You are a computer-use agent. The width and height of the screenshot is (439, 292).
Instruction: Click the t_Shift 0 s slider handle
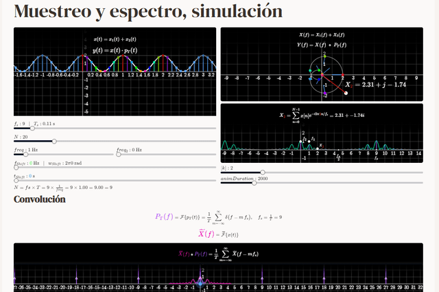point(16,181)
